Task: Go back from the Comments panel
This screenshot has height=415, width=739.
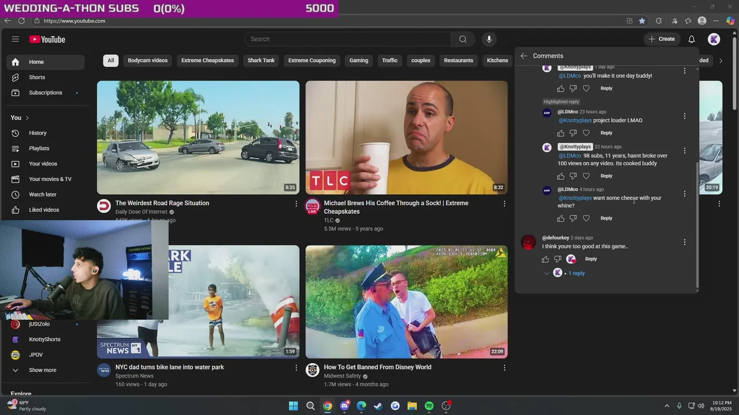Action: (524, 56)
